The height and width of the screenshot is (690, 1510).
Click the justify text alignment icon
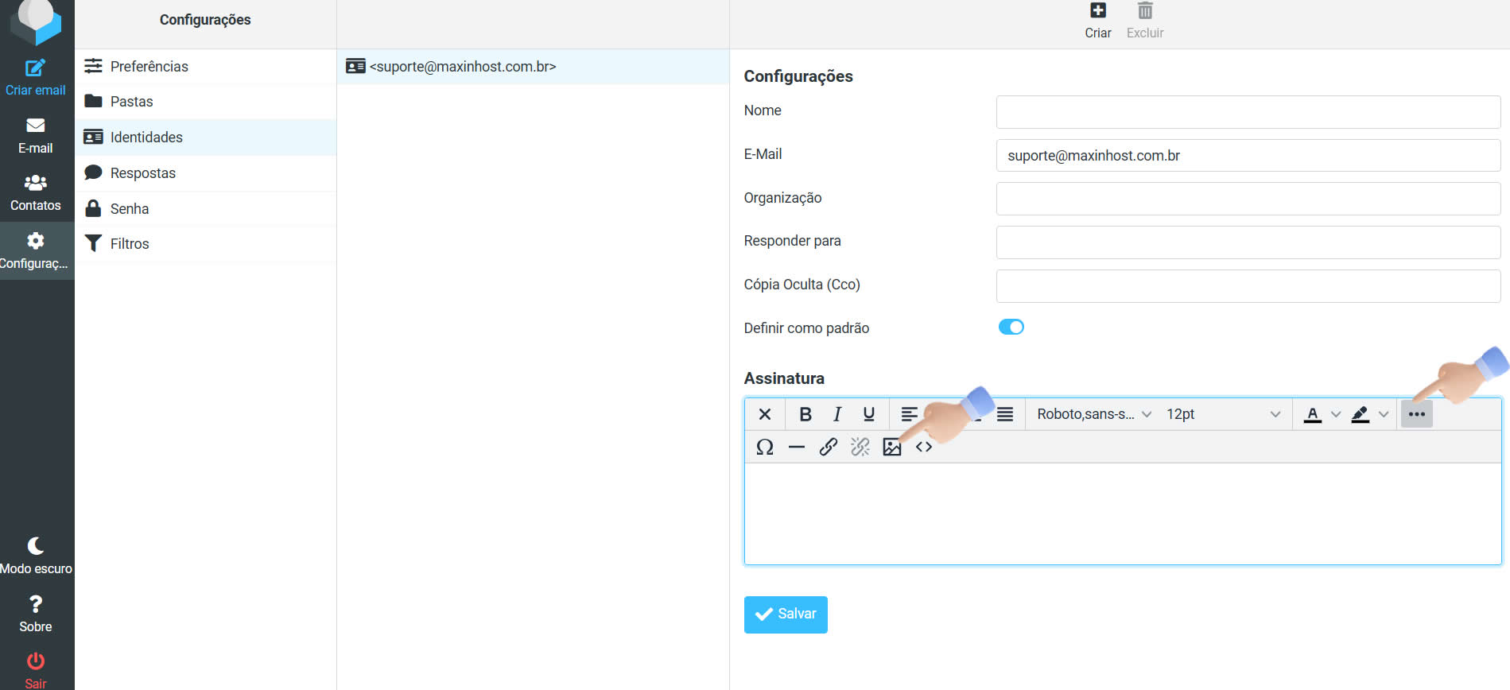(x=1005, y=414)
